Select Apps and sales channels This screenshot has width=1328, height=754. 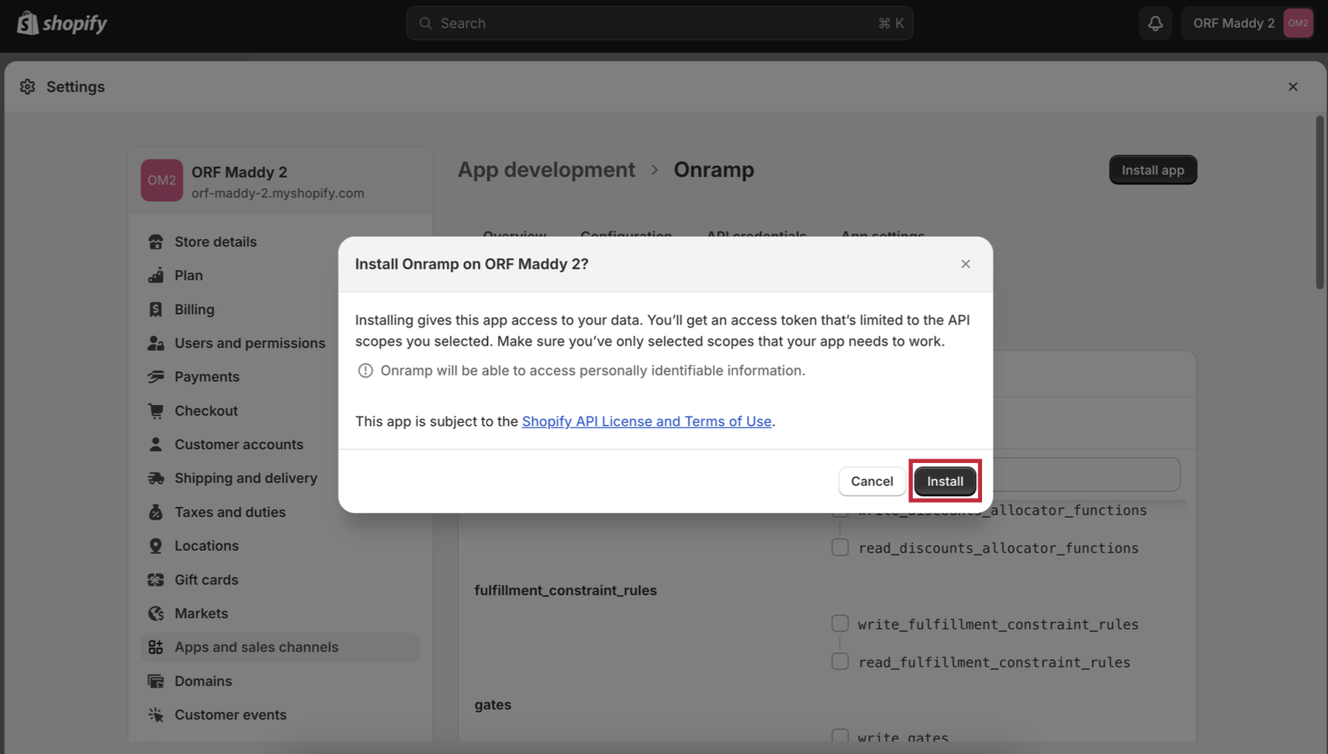pyautogui.click(x=280, y=648)
